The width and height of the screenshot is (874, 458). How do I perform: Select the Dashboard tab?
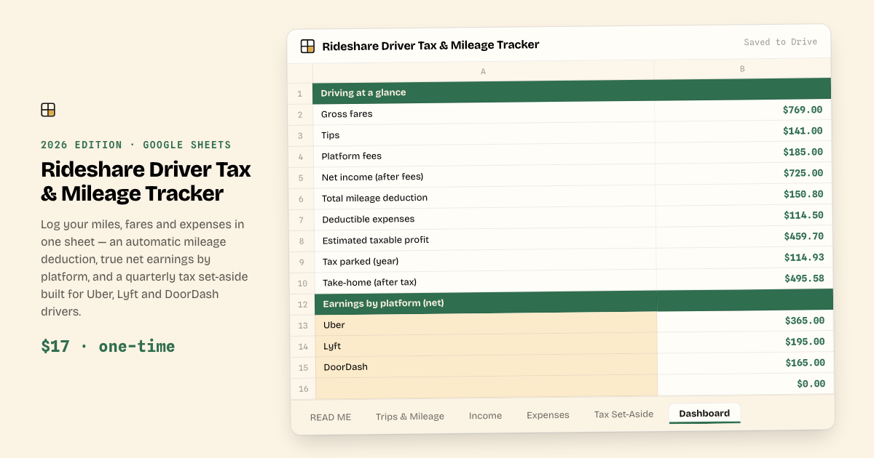point(704,414)
